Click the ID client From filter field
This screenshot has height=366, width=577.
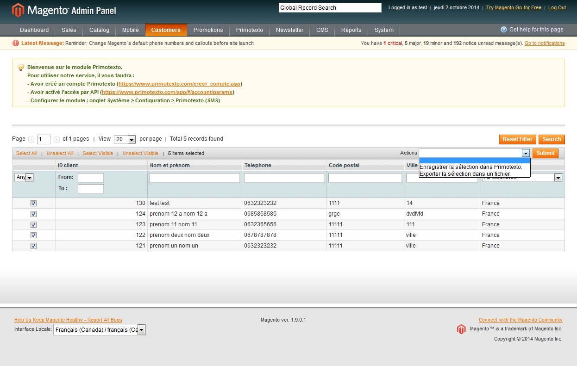[91, 178]
